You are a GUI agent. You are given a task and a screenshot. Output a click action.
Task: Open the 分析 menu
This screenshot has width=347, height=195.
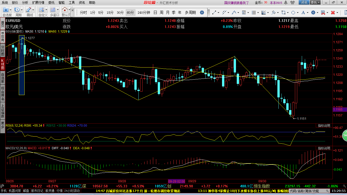coord(25,3)
